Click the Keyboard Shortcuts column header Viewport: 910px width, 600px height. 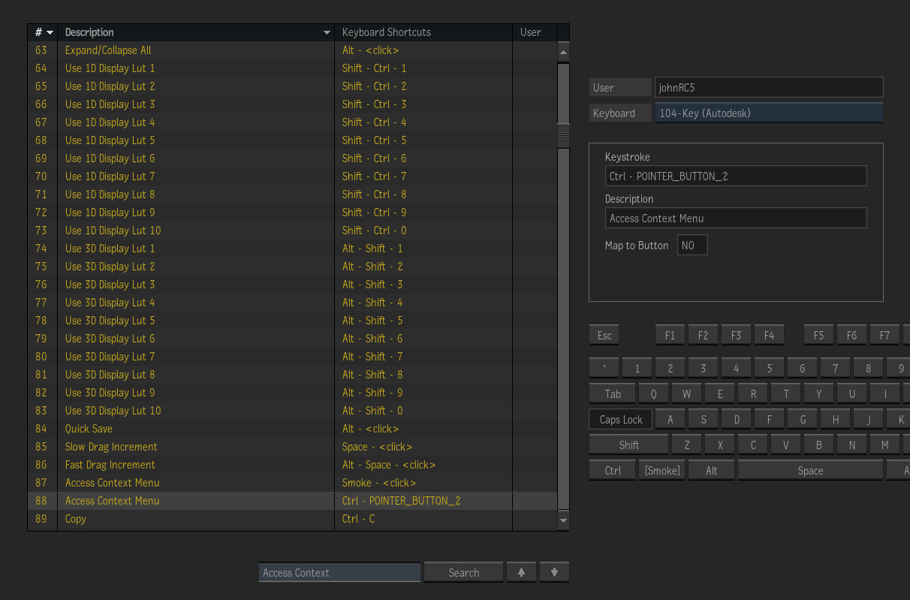click(423, 32)
